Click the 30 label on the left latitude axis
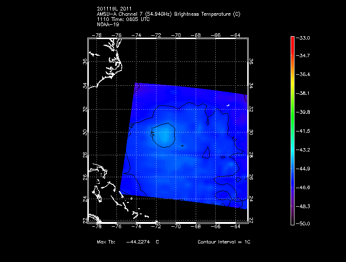This screenshot has height=262, width=346. tap(85, 132)
